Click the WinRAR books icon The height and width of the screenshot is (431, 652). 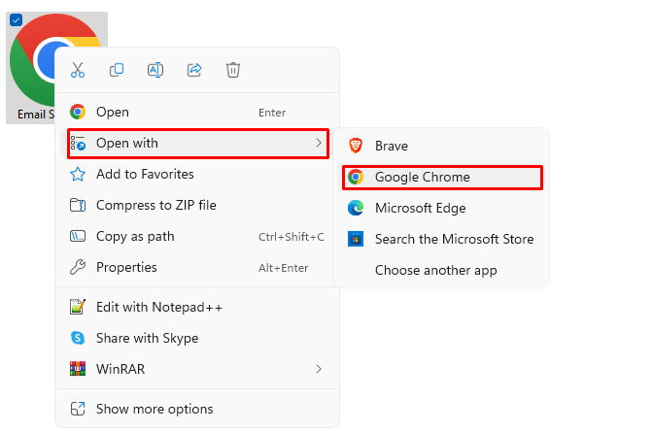click(x=78, y=369)
